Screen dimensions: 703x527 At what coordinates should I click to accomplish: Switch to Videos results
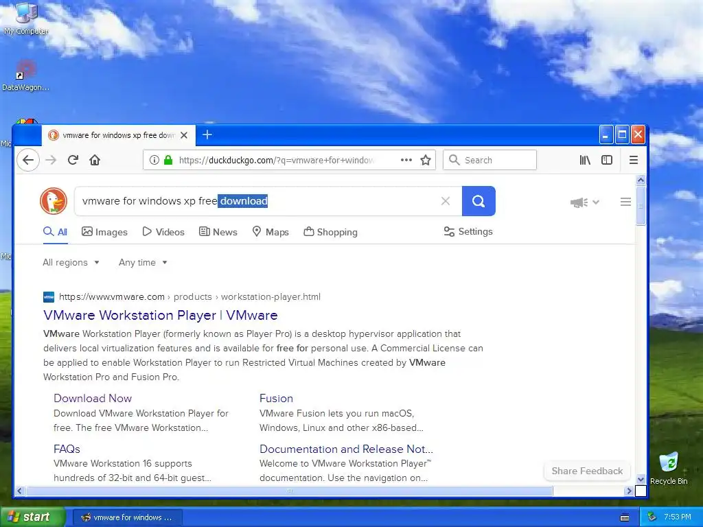pos(163,232)
